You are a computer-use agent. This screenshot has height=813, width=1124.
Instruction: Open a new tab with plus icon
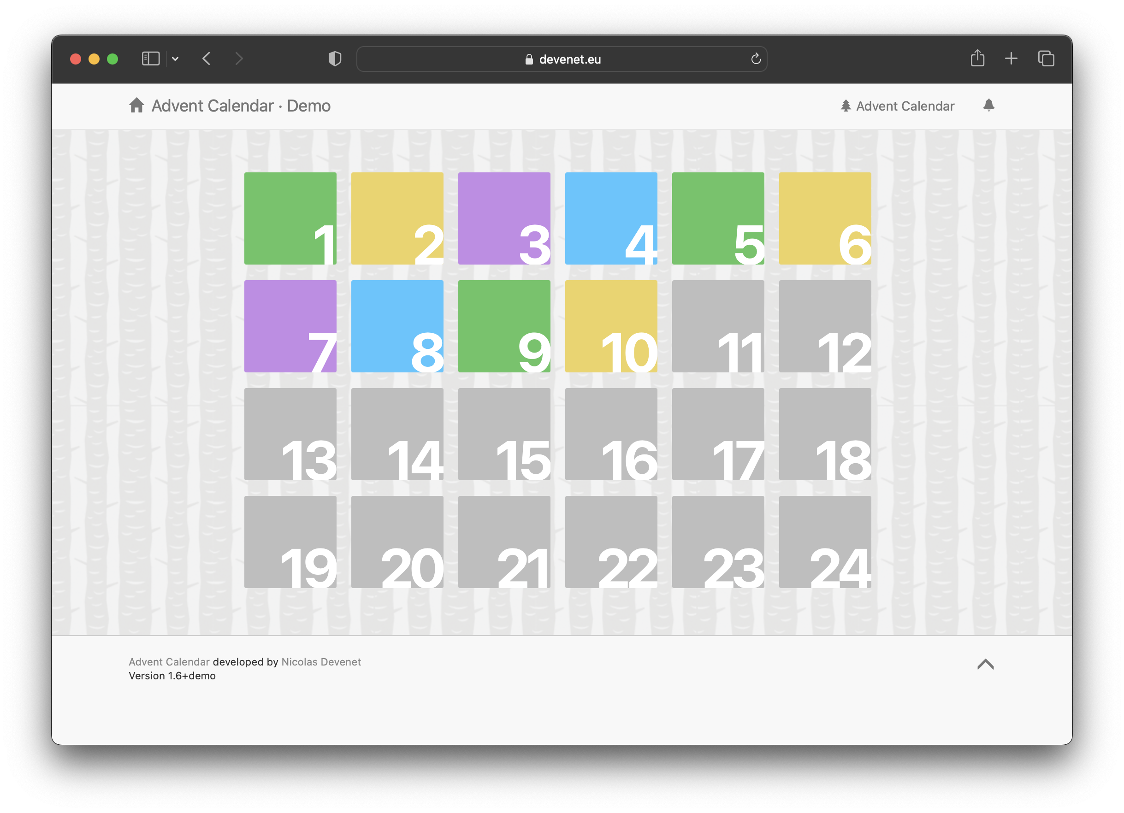coord(1011,59)
